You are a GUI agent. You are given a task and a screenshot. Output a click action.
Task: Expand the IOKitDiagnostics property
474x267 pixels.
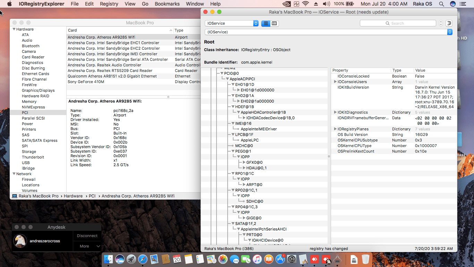335,112
